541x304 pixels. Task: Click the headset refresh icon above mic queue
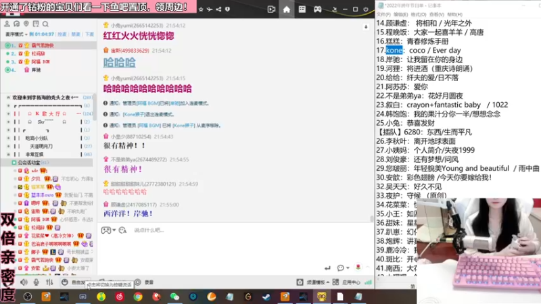pos(16,24)
